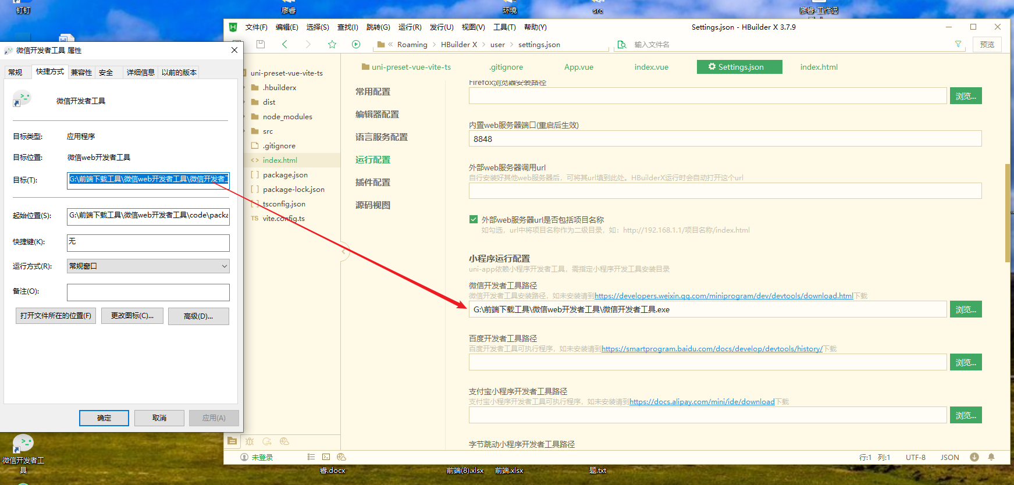The width and height of the screenshot is (1014, 485).
Task: Click the outline list icon in status bar
Action: click(x=311, y=457)
